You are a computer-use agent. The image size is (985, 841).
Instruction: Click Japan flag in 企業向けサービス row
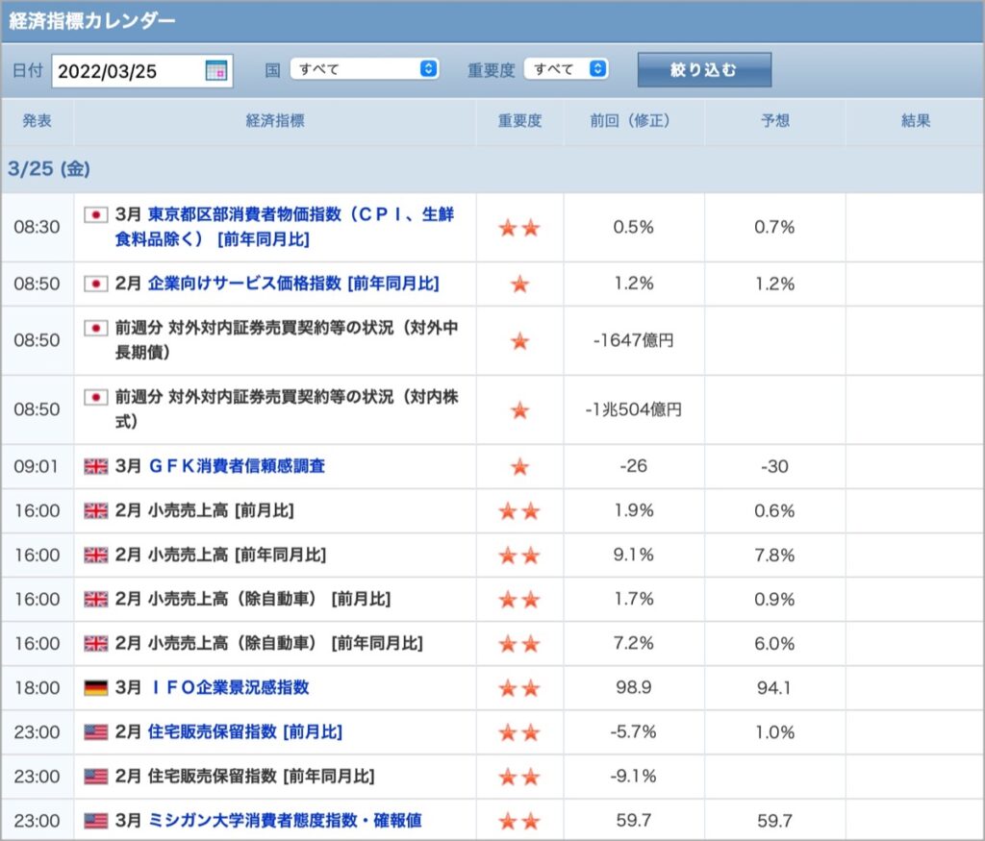coord(95,284)
